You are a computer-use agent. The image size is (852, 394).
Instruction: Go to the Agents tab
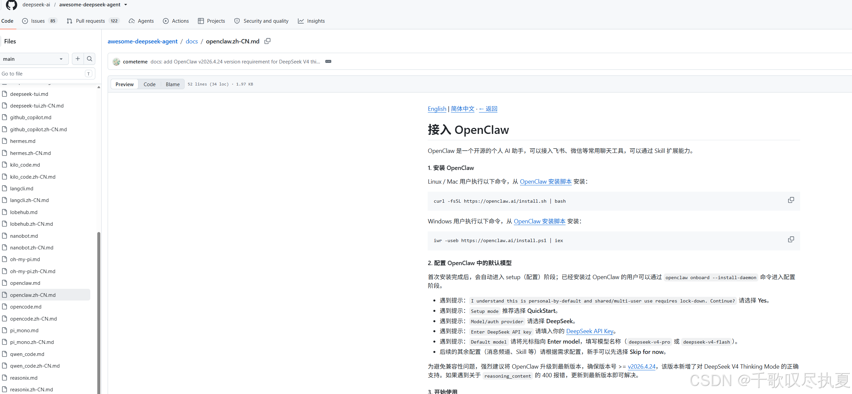click(141, 21)
